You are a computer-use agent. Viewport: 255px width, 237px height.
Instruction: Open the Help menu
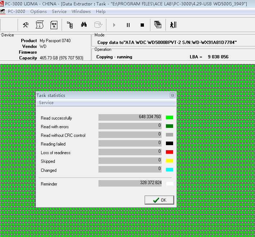[x=101, y=11]
